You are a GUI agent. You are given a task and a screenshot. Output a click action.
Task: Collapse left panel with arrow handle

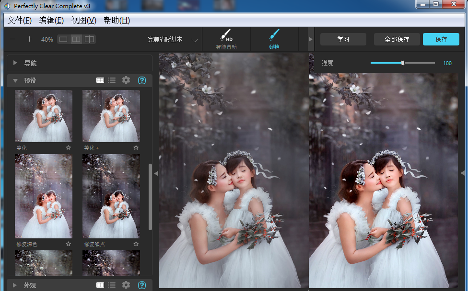coord(156,173)
